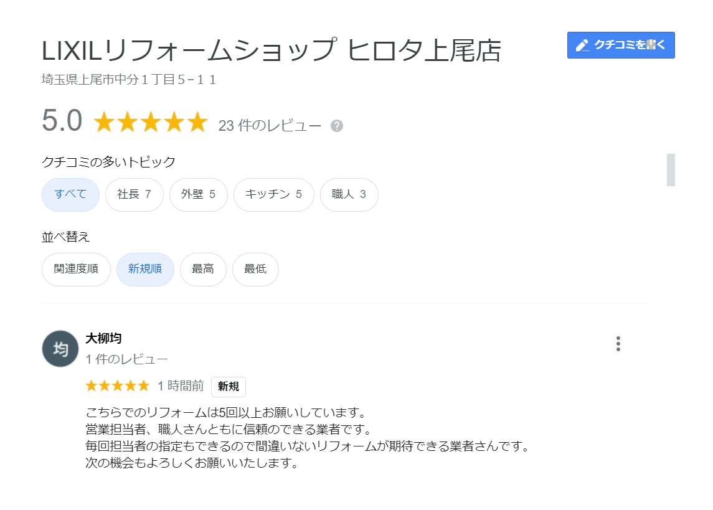Image resolution: width=713 pixels, height=510 pixels.
Task: Open reviewer name 大柳均 profile
Action: click(x=103, y=339)
